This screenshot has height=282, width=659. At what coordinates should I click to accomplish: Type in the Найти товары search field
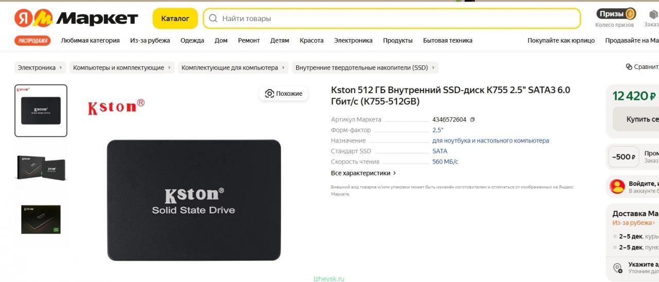pos(396,19)
